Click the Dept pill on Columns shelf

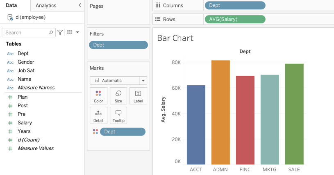click(235, 5)
